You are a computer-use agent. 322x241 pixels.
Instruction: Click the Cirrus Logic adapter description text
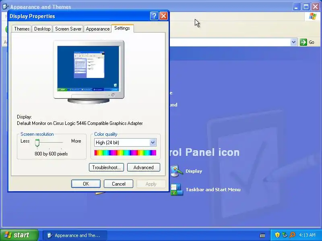coord(80,123)
